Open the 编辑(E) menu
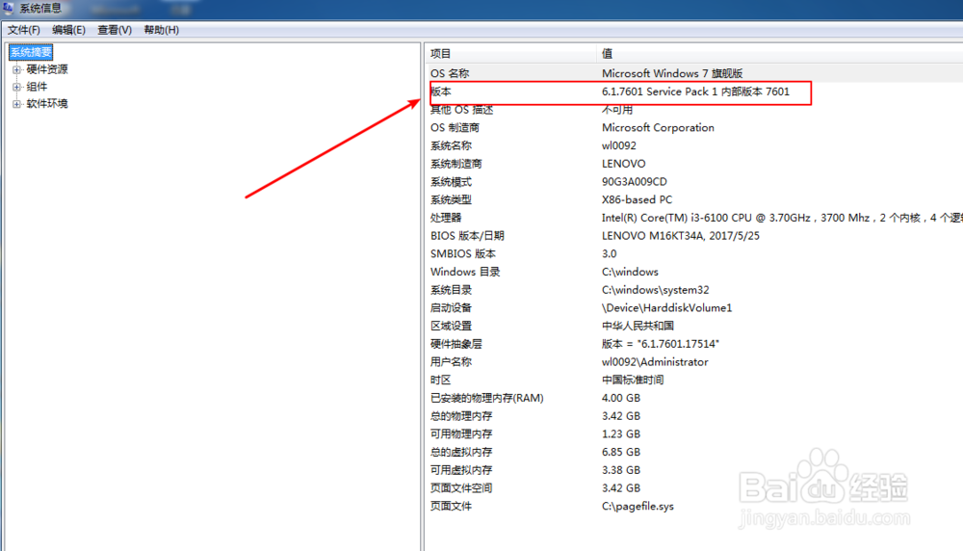The height and width of the screenshot is (551, 963). click(x=68, y=30)
